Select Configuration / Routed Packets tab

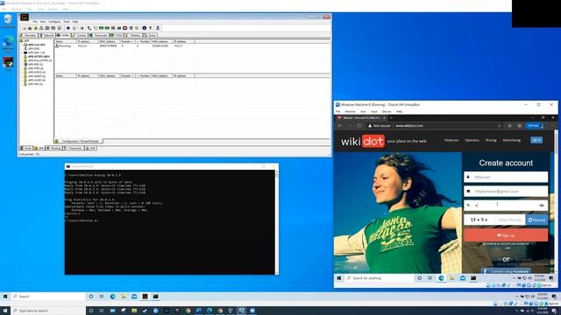pyautogui.click(x=78, y=141)
